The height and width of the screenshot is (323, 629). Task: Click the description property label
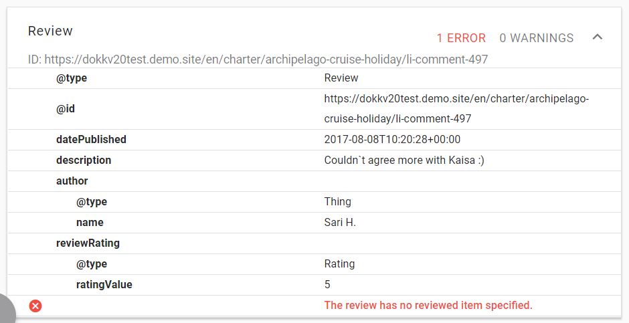click(x=84, y=160)
